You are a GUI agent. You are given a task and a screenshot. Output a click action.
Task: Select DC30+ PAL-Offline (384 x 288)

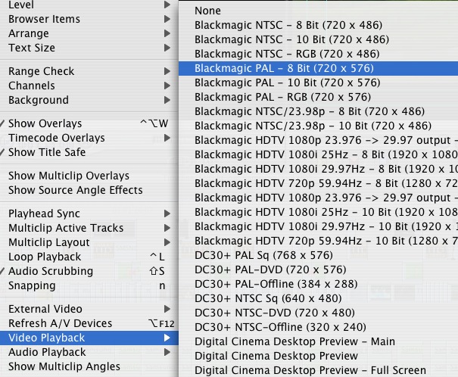click(x=319, y=284)
